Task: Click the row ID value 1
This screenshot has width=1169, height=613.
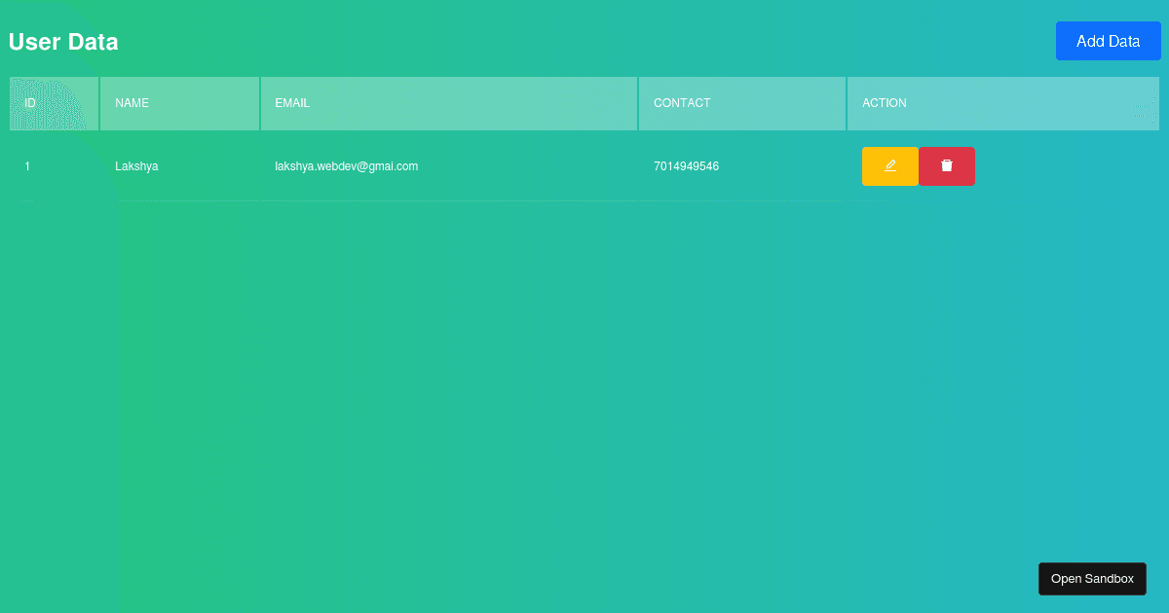Action: (27, 166)
